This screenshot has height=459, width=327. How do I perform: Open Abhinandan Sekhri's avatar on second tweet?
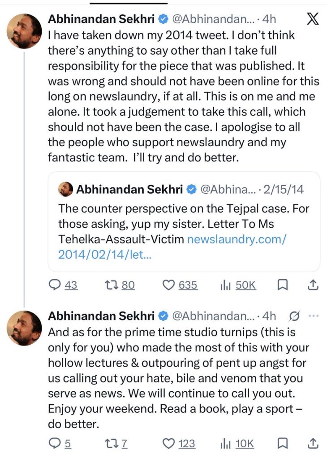pyautogui.click(x=24, y=328)
